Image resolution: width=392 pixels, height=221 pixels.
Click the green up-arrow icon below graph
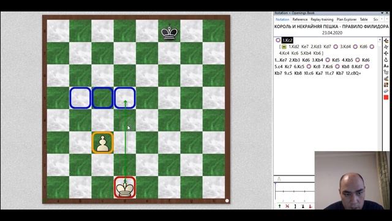tap(279, 206)
